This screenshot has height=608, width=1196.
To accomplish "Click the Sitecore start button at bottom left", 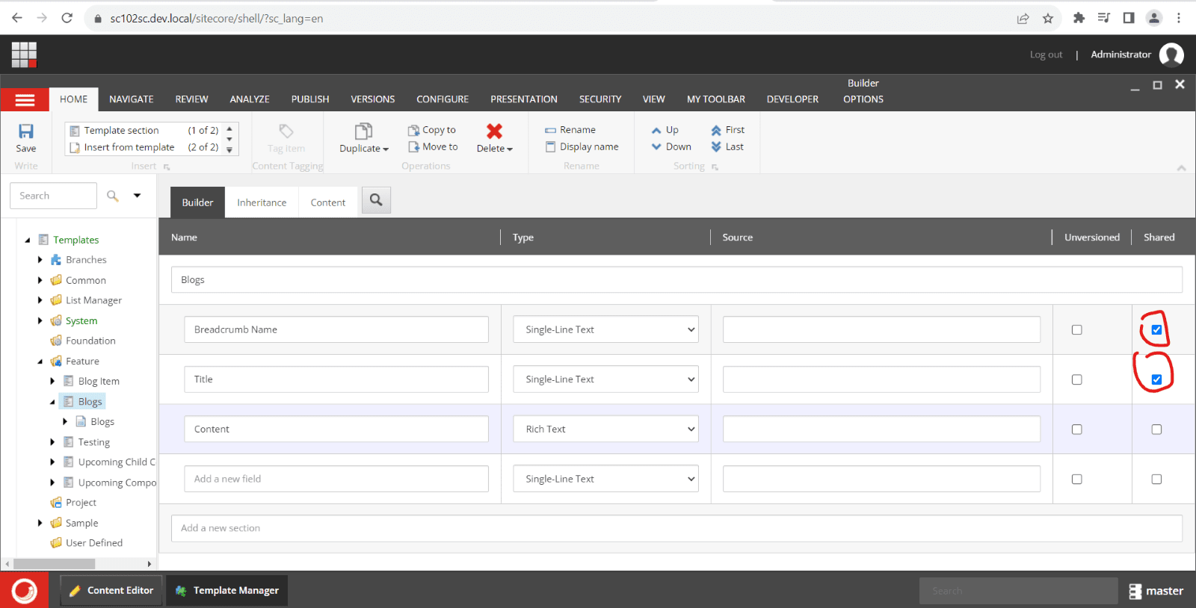I will click(x=24, y=590).
